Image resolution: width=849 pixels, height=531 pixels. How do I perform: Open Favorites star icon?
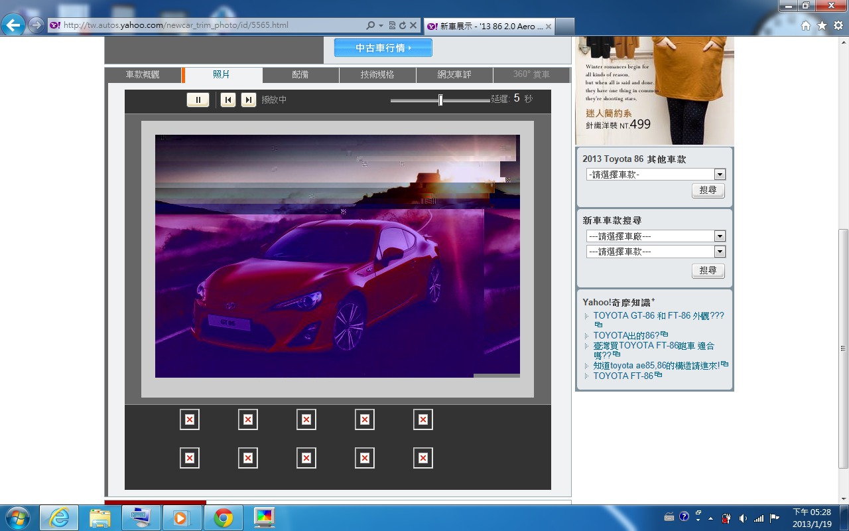822,25
